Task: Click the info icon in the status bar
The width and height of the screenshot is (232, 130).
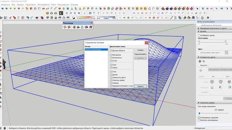Action: (x=5, y=128)
